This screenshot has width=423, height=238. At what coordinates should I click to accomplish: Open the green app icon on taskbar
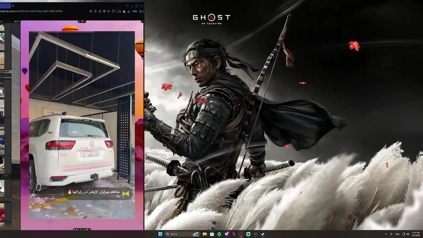click(248, 234)
